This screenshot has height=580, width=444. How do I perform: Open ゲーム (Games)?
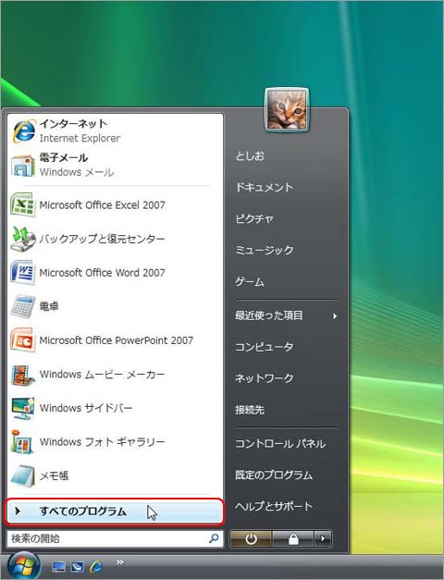point(250,282)
